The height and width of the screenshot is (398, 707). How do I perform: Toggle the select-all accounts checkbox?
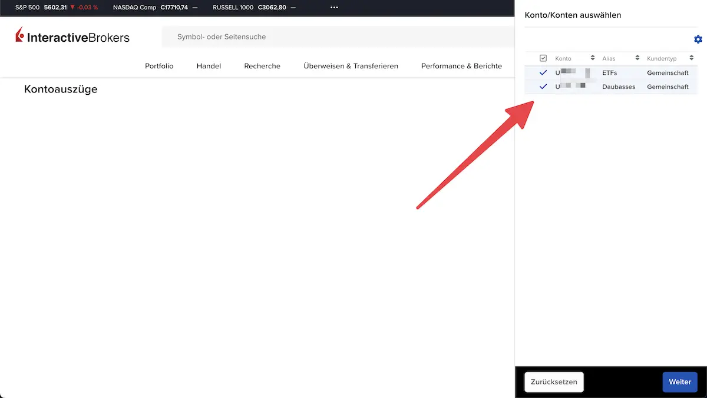point(543,58)
